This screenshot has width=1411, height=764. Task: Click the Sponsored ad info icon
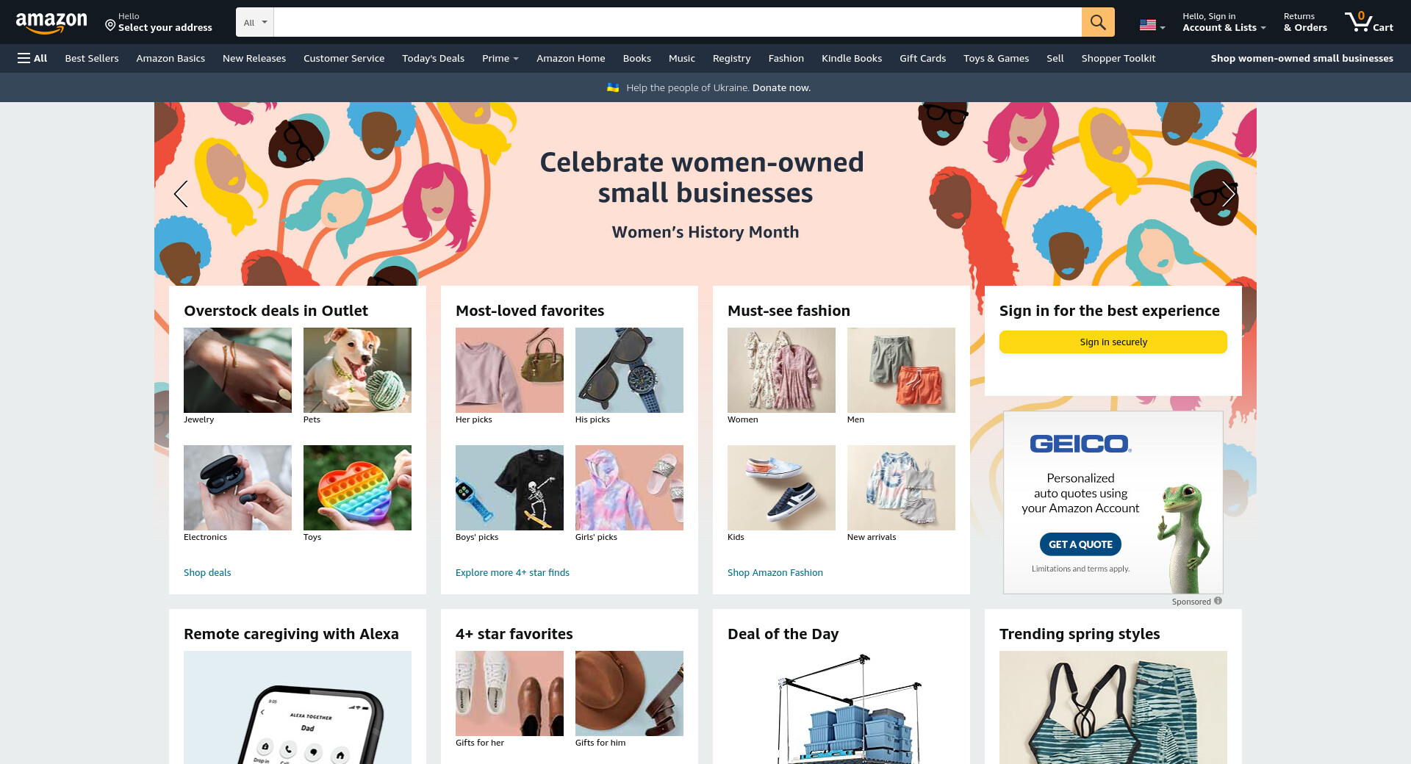(x=1218, y=601)
